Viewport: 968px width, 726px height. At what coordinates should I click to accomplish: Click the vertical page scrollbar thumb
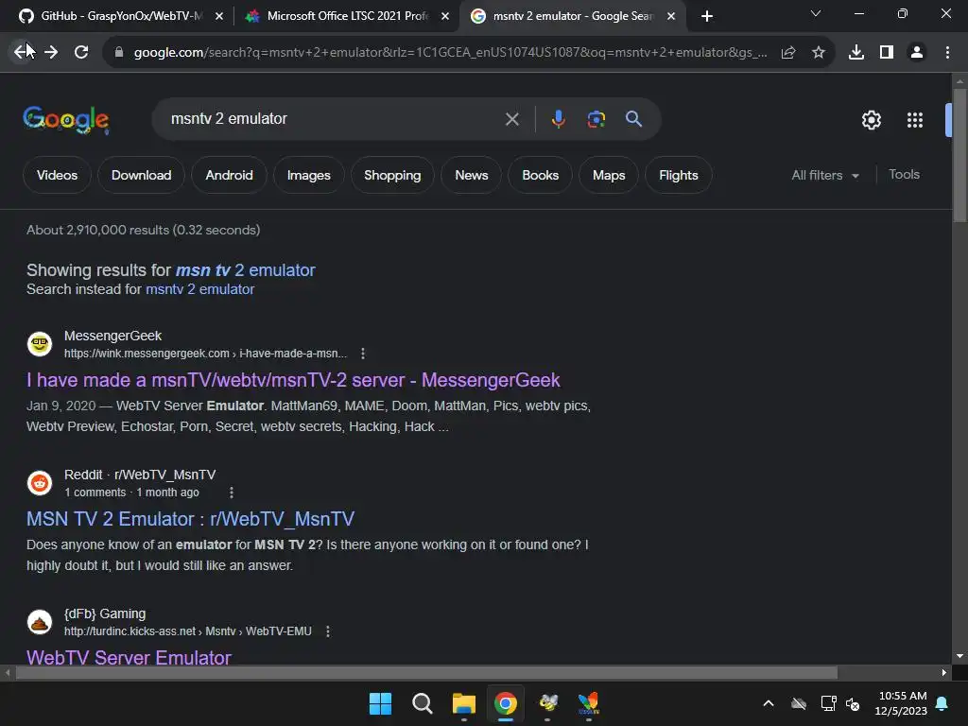959,154
